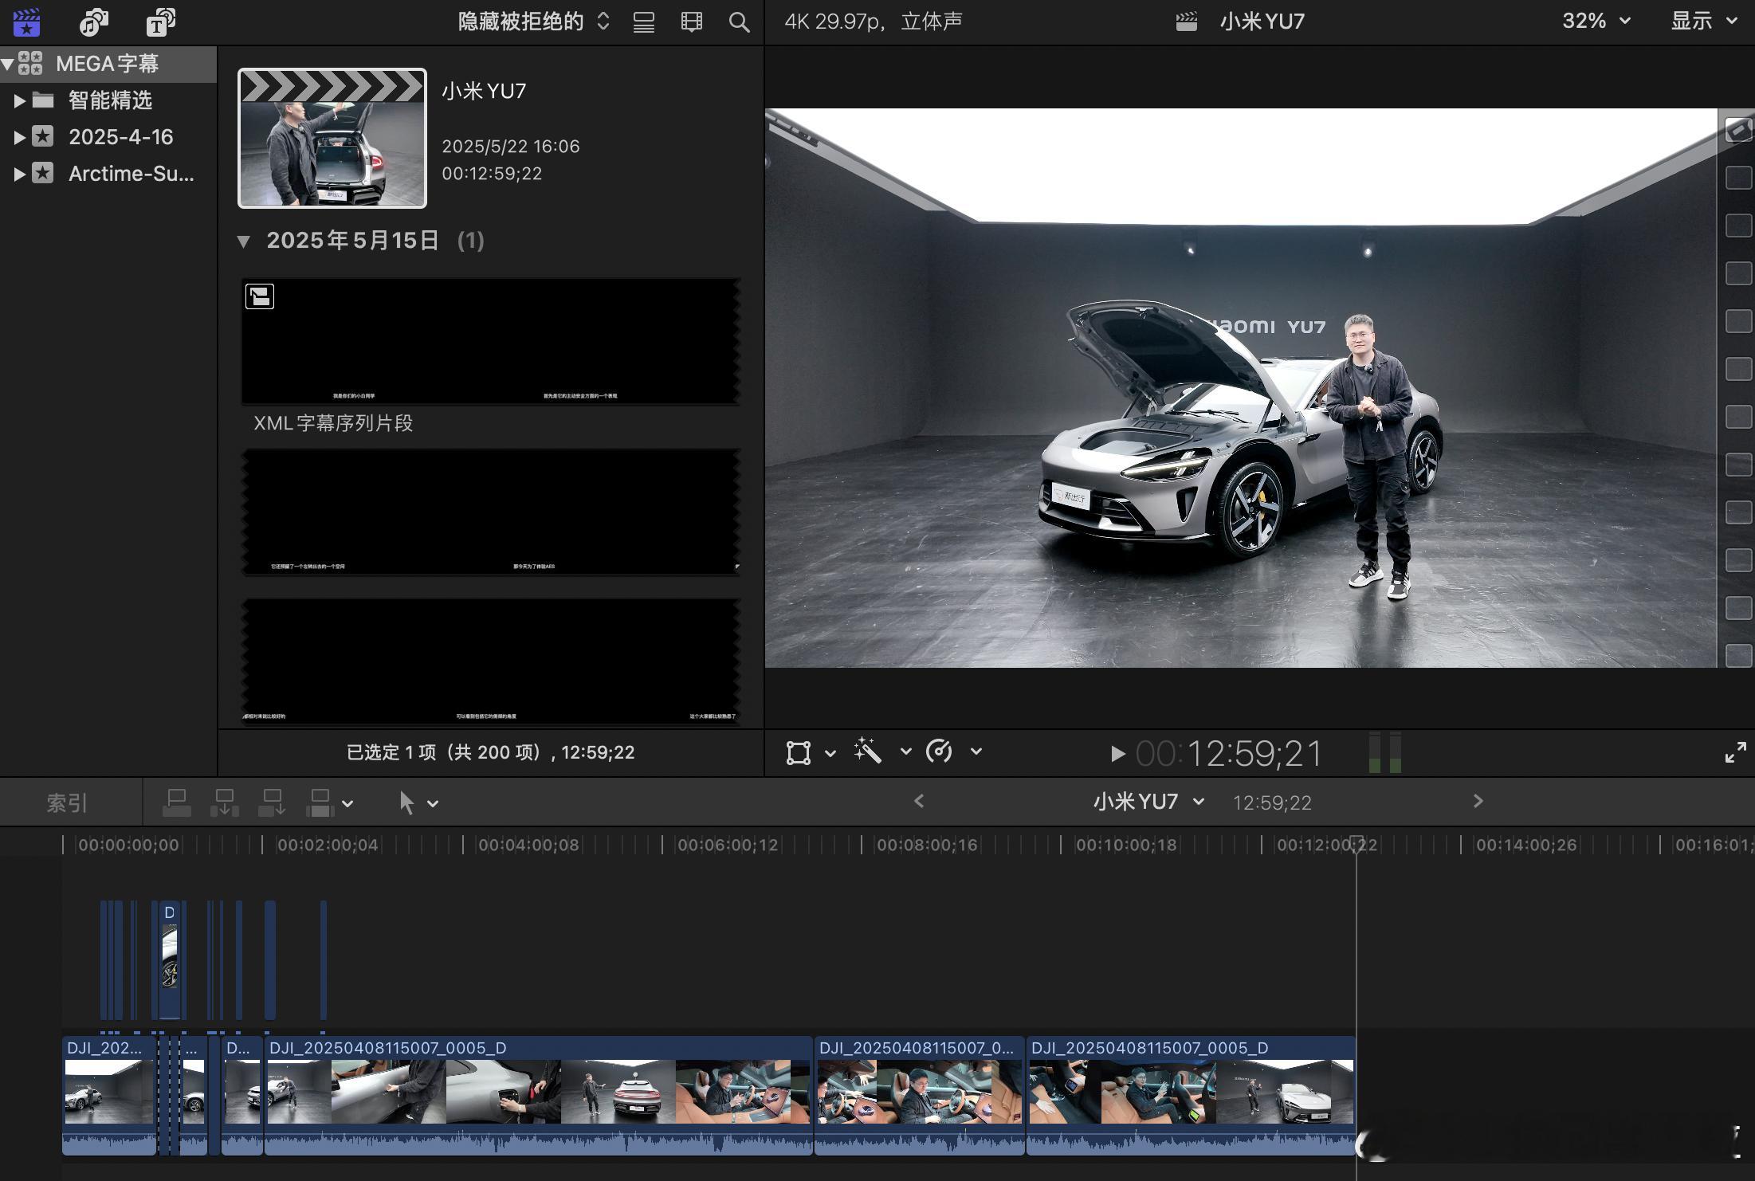Image resolution: width=1755 pixels, height=1181 pixels.
Task: Open the Retime pop-up chevron
Action: 976,751
